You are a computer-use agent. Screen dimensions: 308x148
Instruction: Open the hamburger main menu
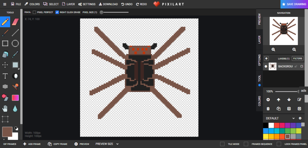5,4
